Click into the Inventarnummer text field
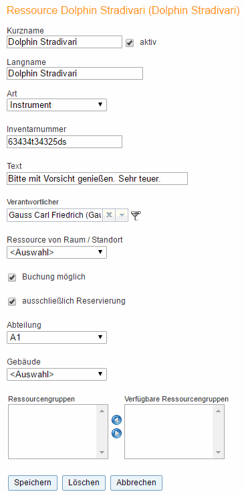Screen dimensions: 244x494 (64, 142)
